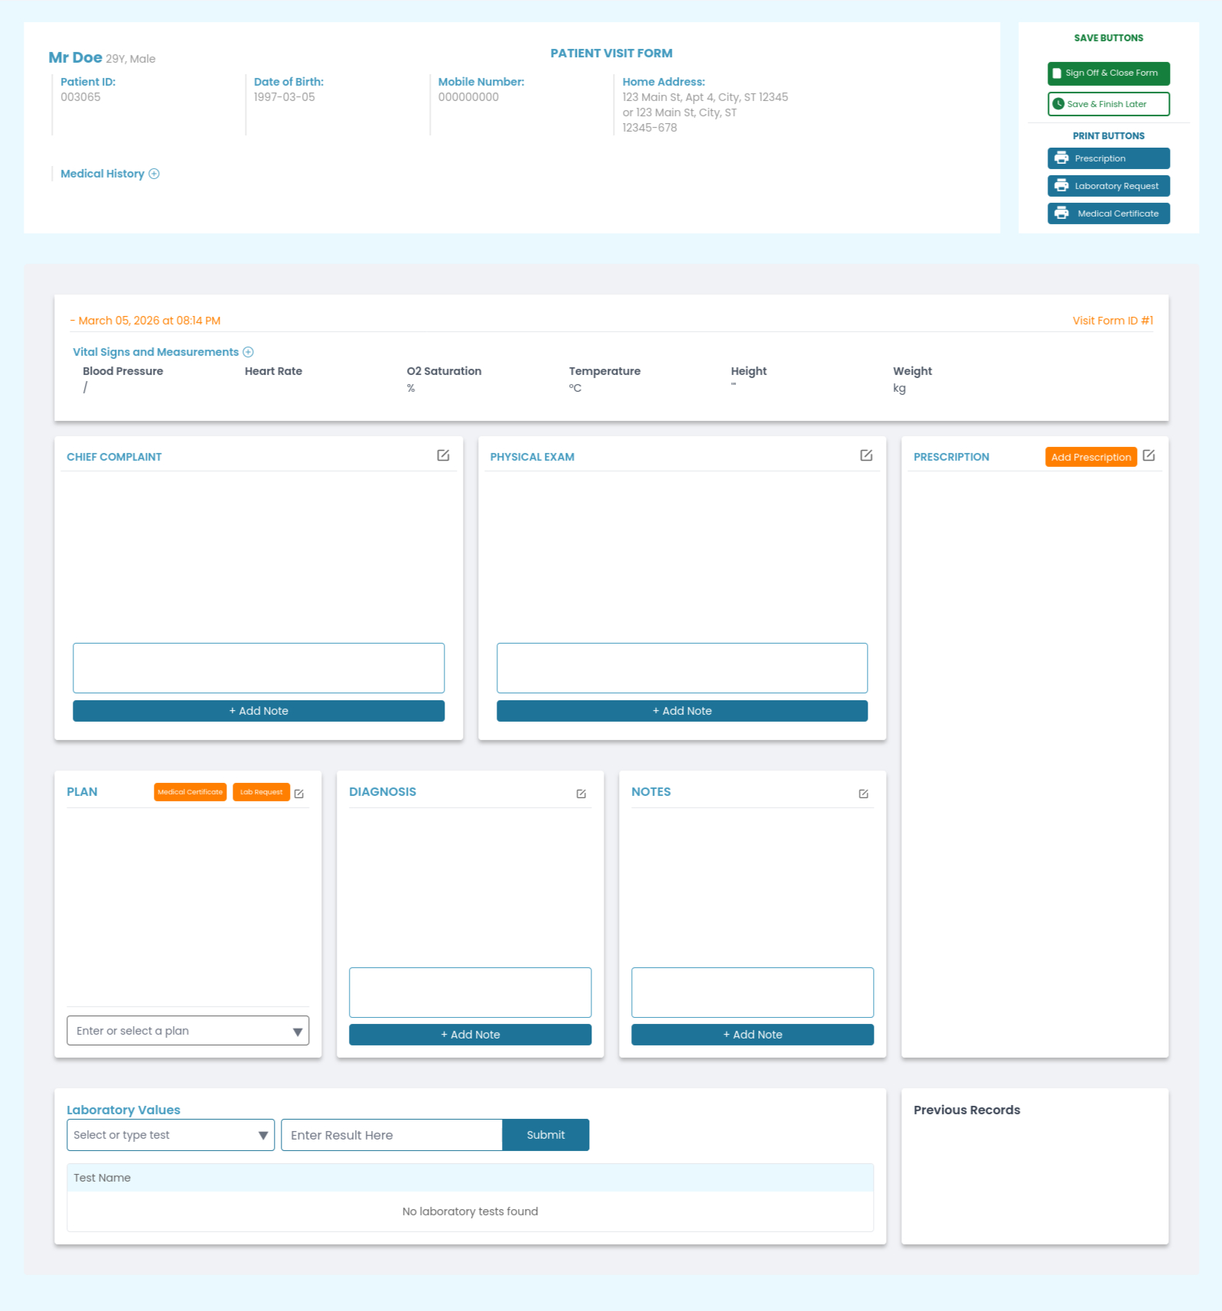Click the Medical History link text
Image resolution: width=1222 pixels, height=1311 pixels.
[103, 174]
